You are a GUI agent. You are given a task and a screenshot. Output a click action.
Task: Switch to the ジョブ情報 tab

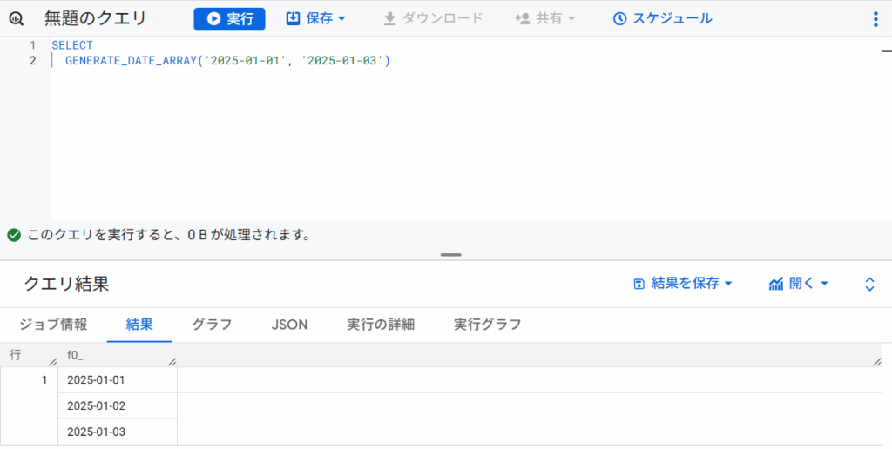pos(53,325)
